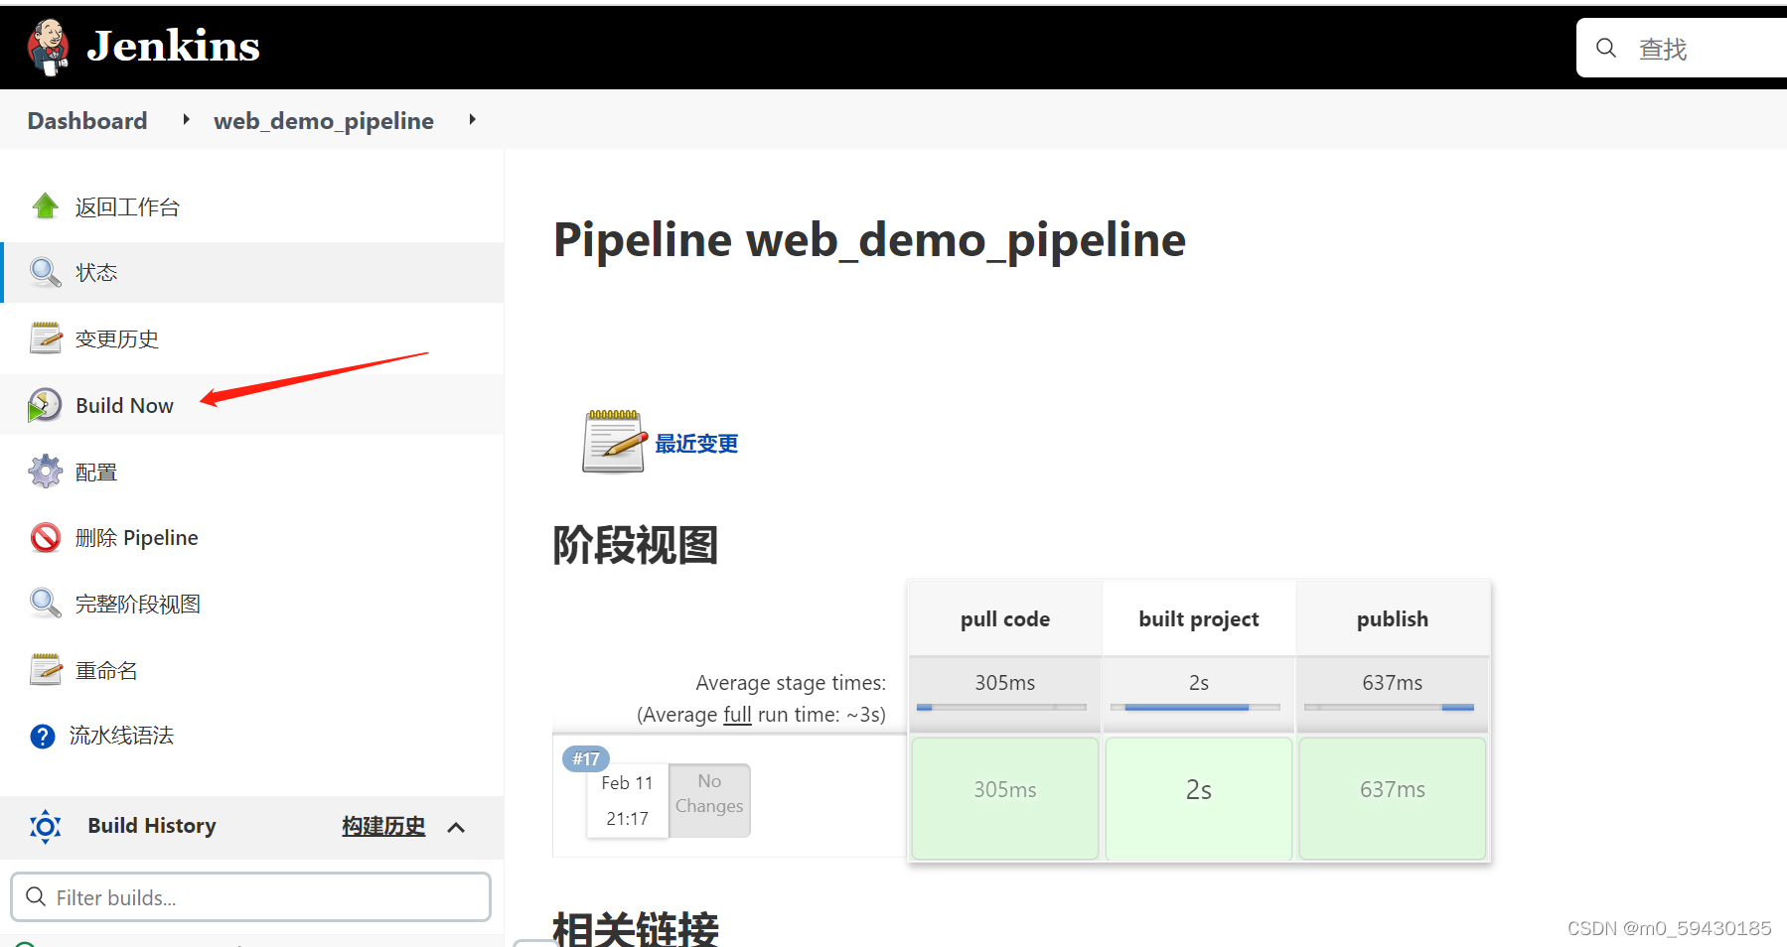Click the magnifier icon next to 状态
This screenshot has width=1787, height=947.
45,272
